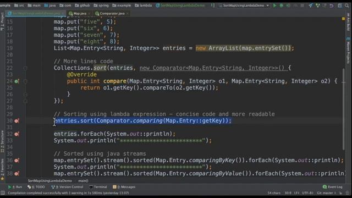Open the Project sidebar panel
352x198 pixels.
(2, 21)
